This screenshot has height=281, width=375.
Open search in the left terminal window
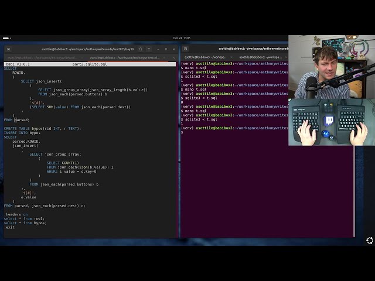pos(141,49)
